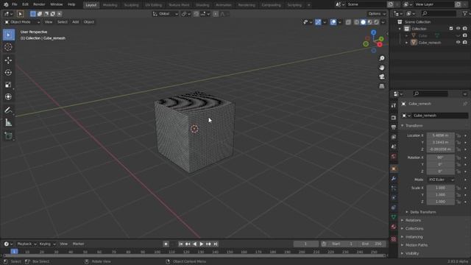Open the World properties tab
471x265 pixels.
[394, 156]
